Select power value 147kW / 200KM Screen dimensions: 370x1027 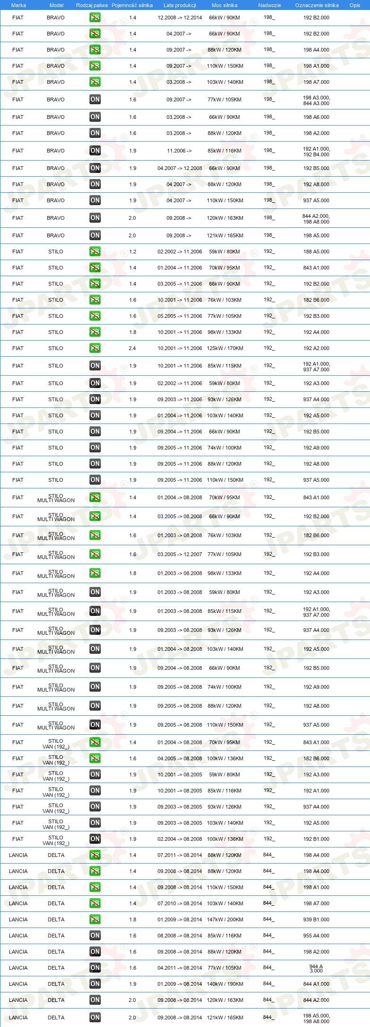(225, 919)
